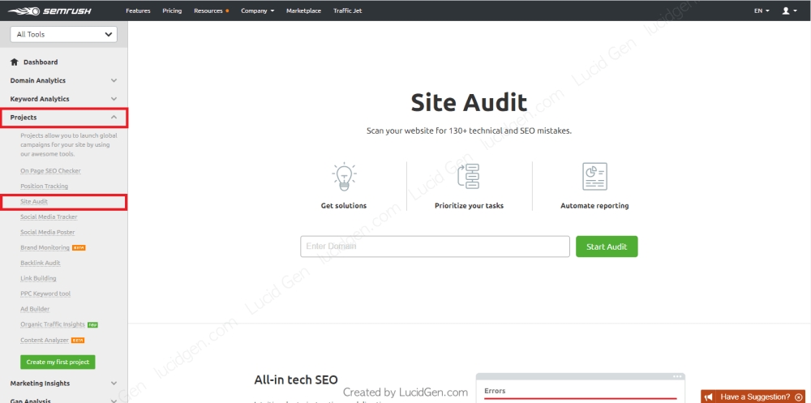This screenshot has height=403, width=811.
Task: Open the Marketplace page
Action: (x=303, y=11)
